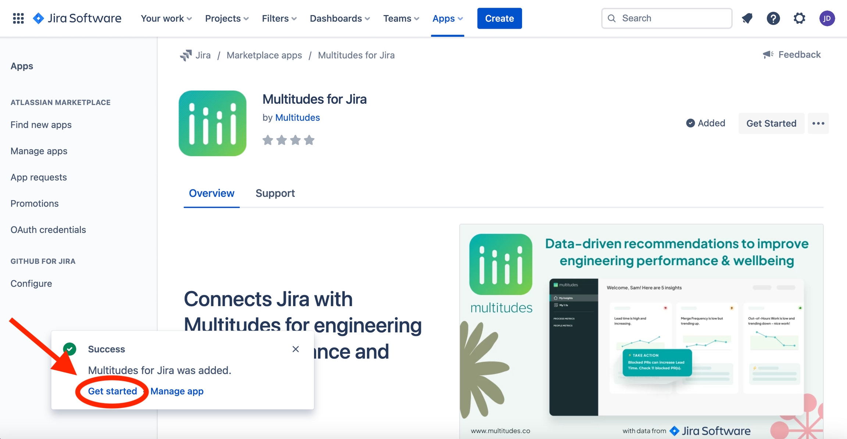Expand the Your work dropdown
847x439 pixels.
[x=166, y=18]
